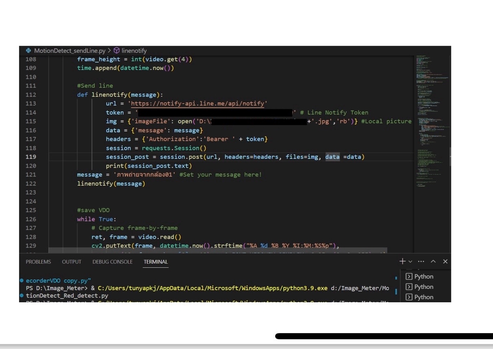Click line number 112 in the gutter
Screen dimensions: 493x349
pyautogui.click(x=31, y=95)
